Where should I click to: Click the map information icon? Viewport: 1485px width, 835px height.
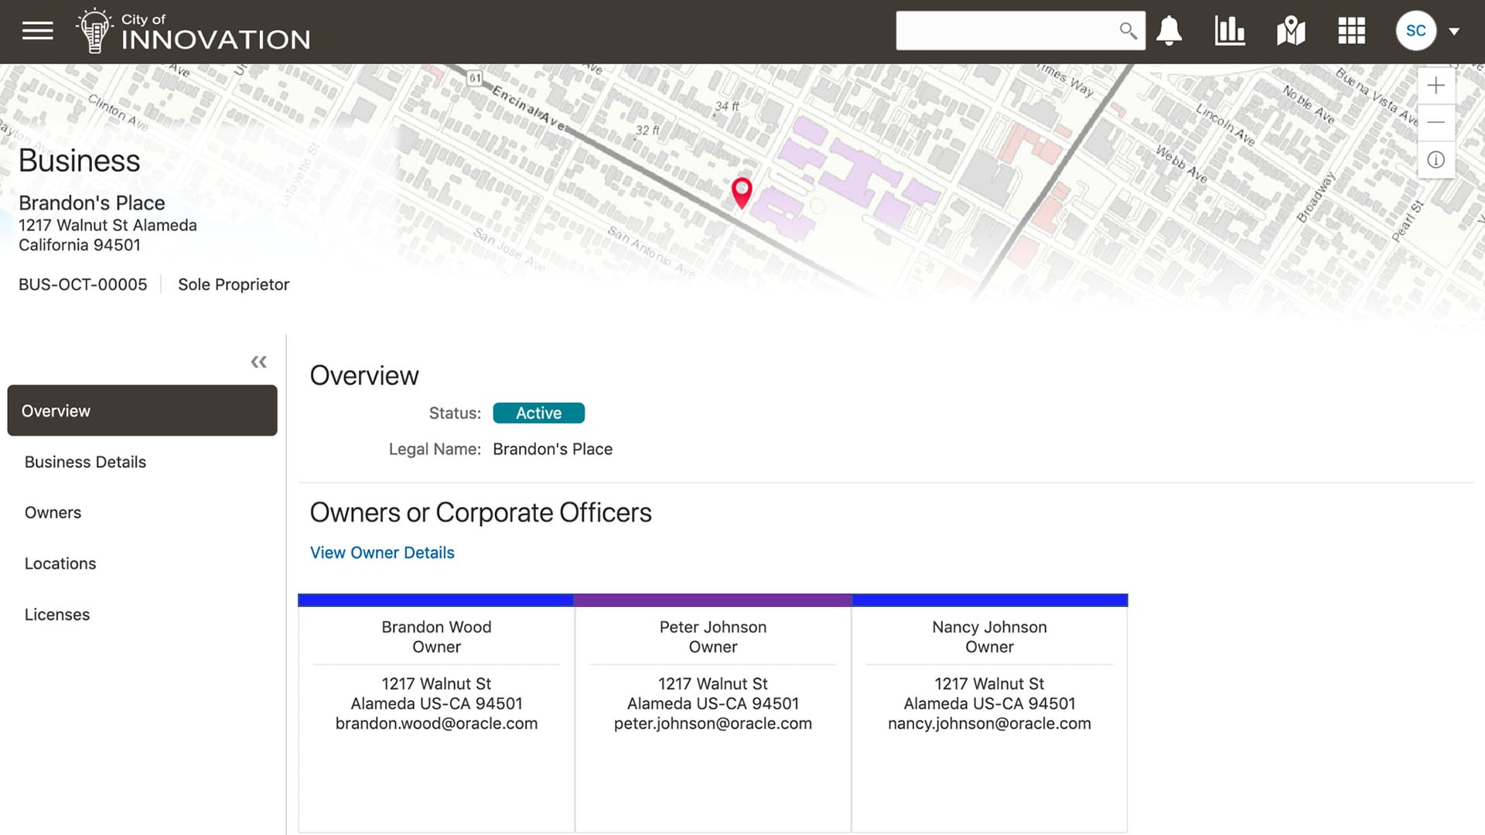[x=1435, y=160]
